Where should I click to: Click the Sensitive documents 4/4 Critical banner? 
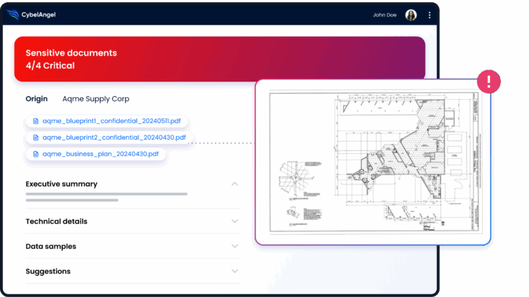219,60
